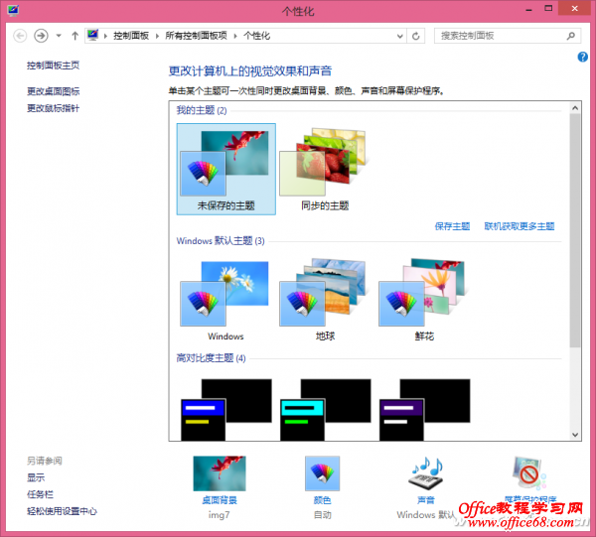Image resolution: width=596 pixels, height=537 pixels.
Task: Apply the Flowers (鲜花) theme
Action: (422, 298)
